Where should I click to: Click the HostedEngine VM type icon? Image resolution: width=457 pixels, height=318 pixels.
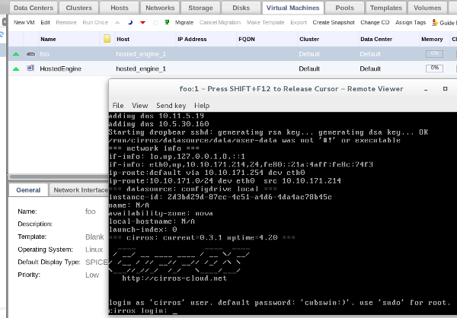click(30, 68)
